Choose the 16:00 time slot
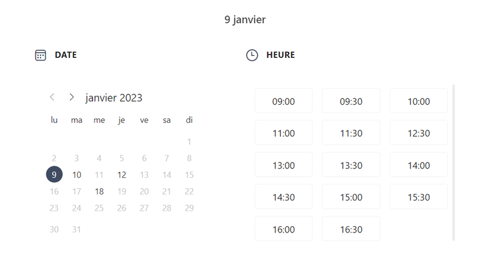The height and width of the screenshot is (257, 480). click(283, 229)
